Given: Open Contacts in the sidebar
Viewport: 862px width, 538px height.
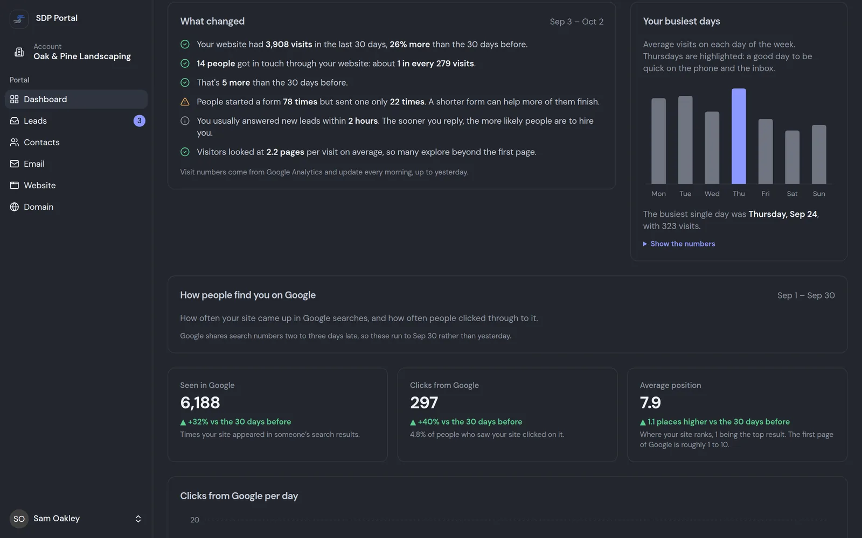Looking at the screenshot, I should pos(77,143).
